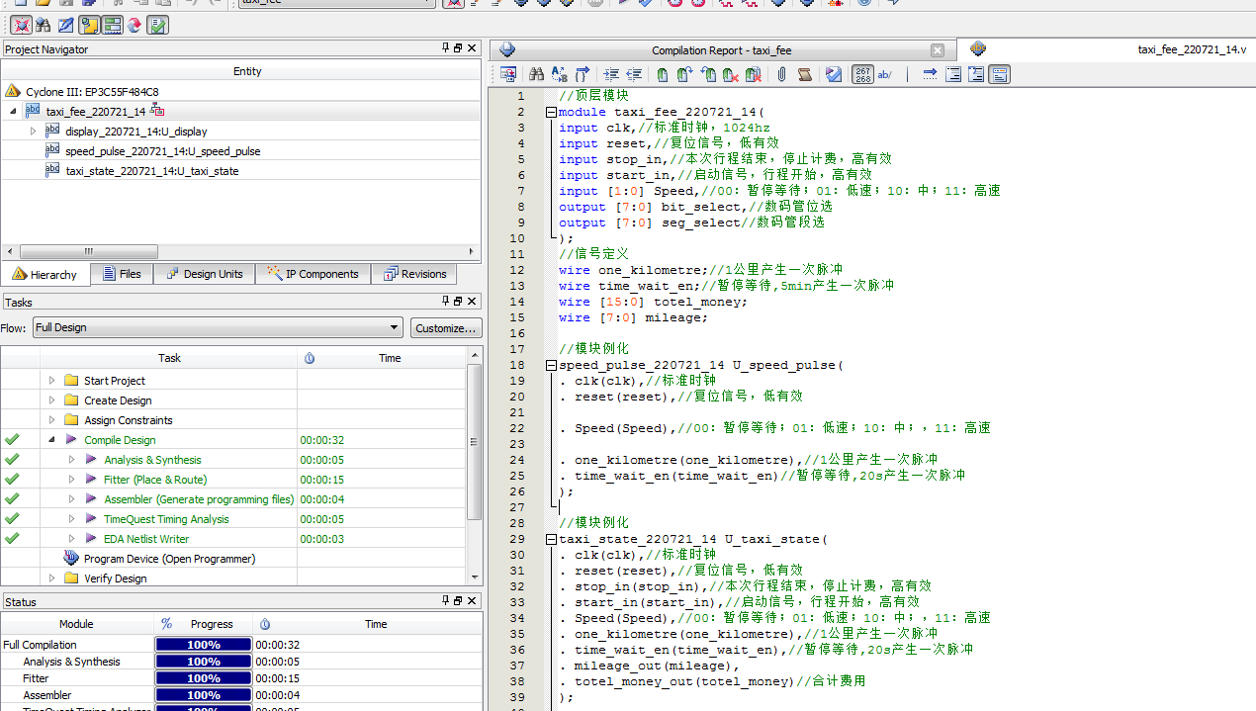Open the Flow dropdown showing Full Design
The image size is (1256, 711).
pyautogui.click(x=217, y=327)
